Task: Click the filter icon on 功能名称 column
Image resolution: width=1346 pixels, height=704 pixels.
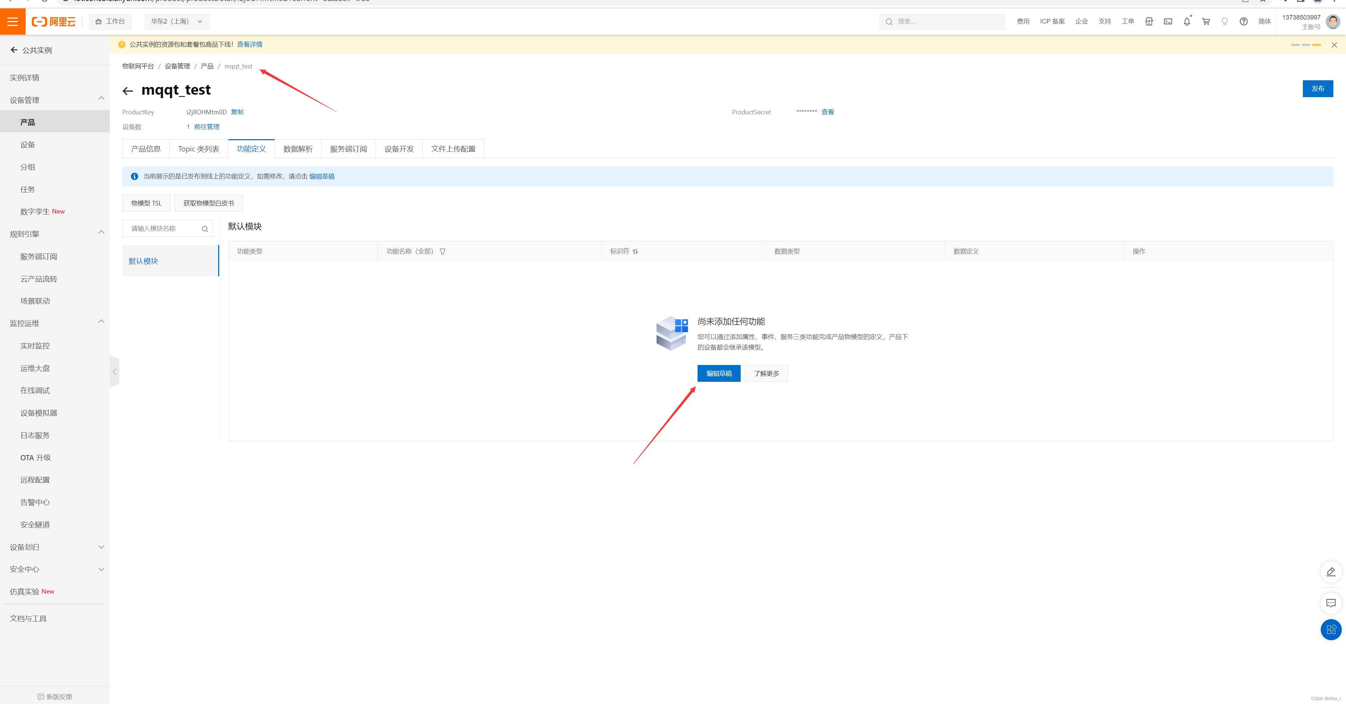Action: pos(443,252)
